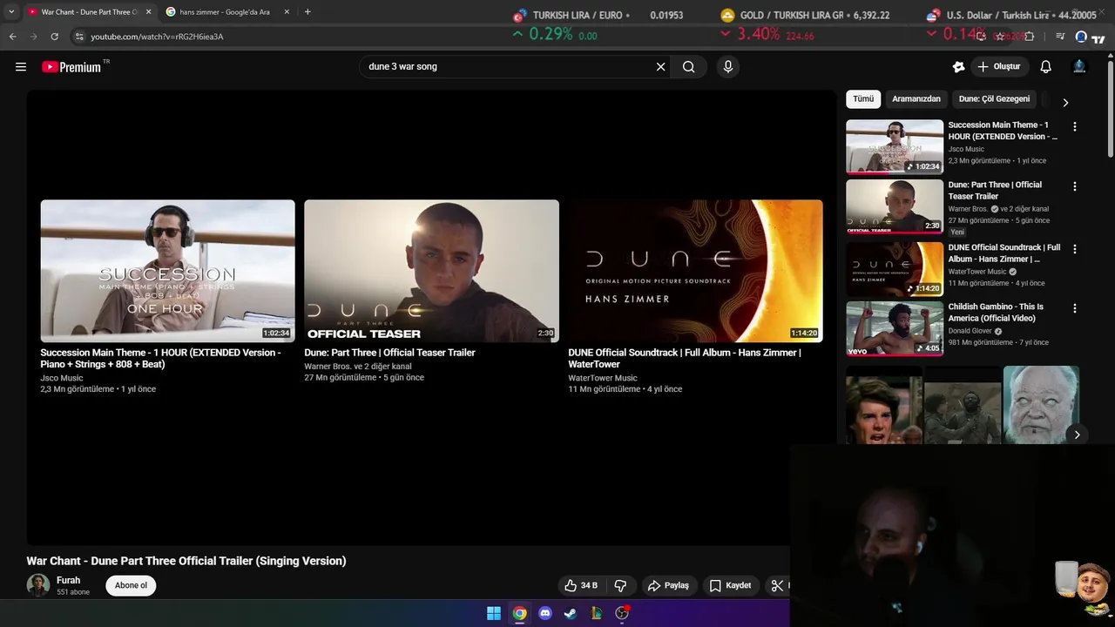Play This Is America sidebar thumbnail
The image size is (1115, 627).
pos(895,328)
